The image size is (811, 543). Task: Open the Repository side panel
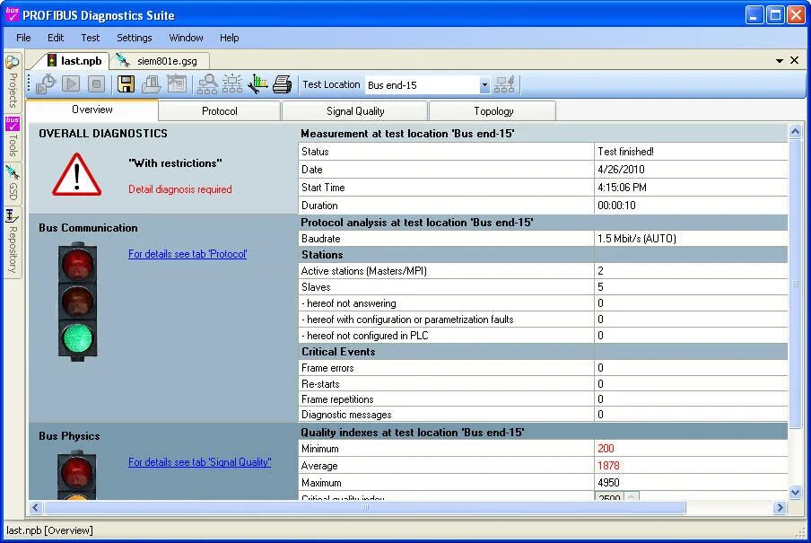13,242
